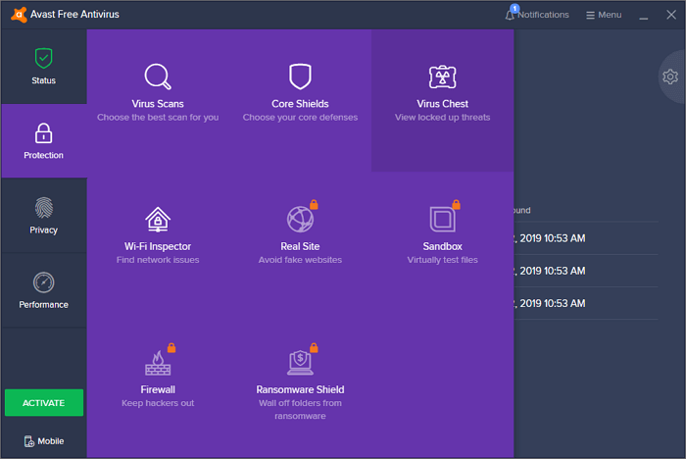Open the Performance tab

pyautogui.click(x=44, y=290)
